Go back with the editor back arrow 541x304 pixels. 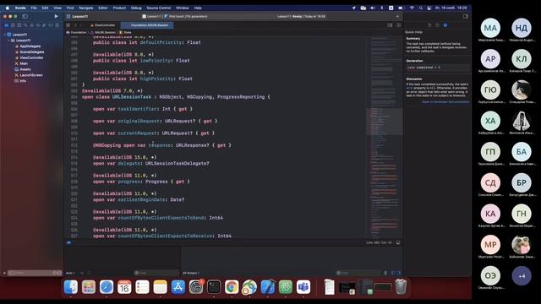(x=75, y=25)
